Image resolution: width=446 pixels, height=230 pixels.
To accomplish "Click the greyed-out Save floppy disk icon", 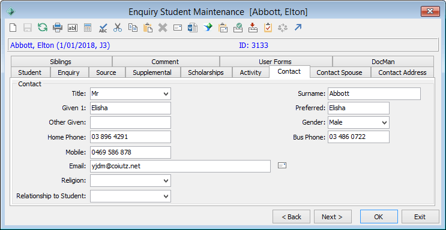I will [28, 28].
